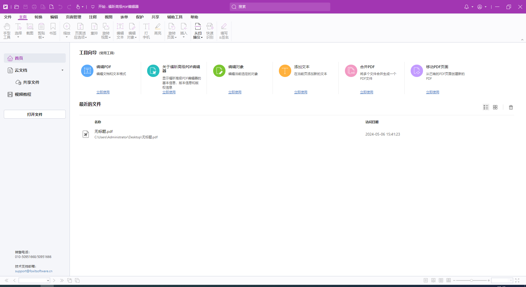Select the Highlight tool (高亮)

click(158, 29)
